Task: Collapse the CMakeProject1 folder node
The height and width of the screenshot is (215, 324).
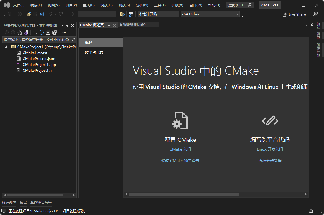Action: tap(6, 46)
